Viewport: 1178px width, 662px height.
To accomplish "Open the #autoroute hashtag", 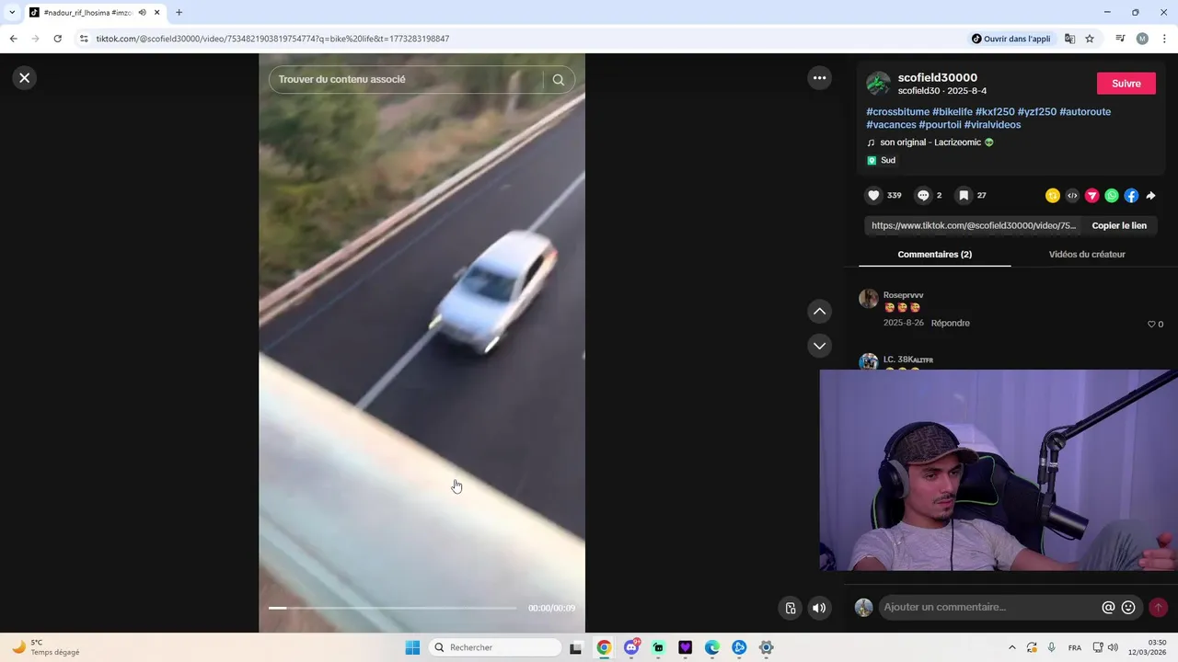I will click(x=1085, y=112).
